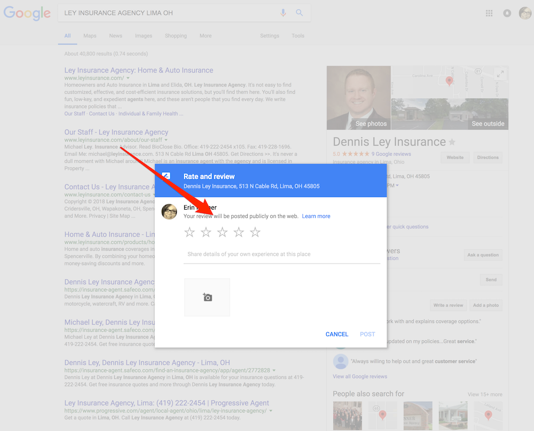Select the first rating star
534x431 pixels.
pyautogui.click(x=190, y=233)
